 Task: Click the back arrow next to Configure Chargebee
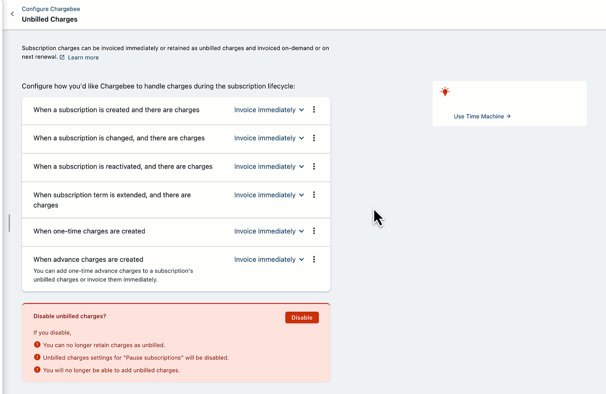point(12,14)
